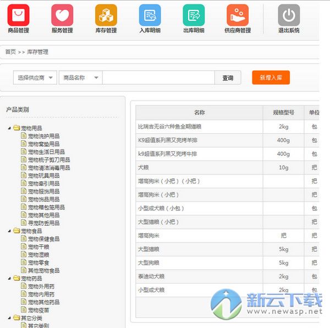Click the 退出系统 power icon

(289, 15)
